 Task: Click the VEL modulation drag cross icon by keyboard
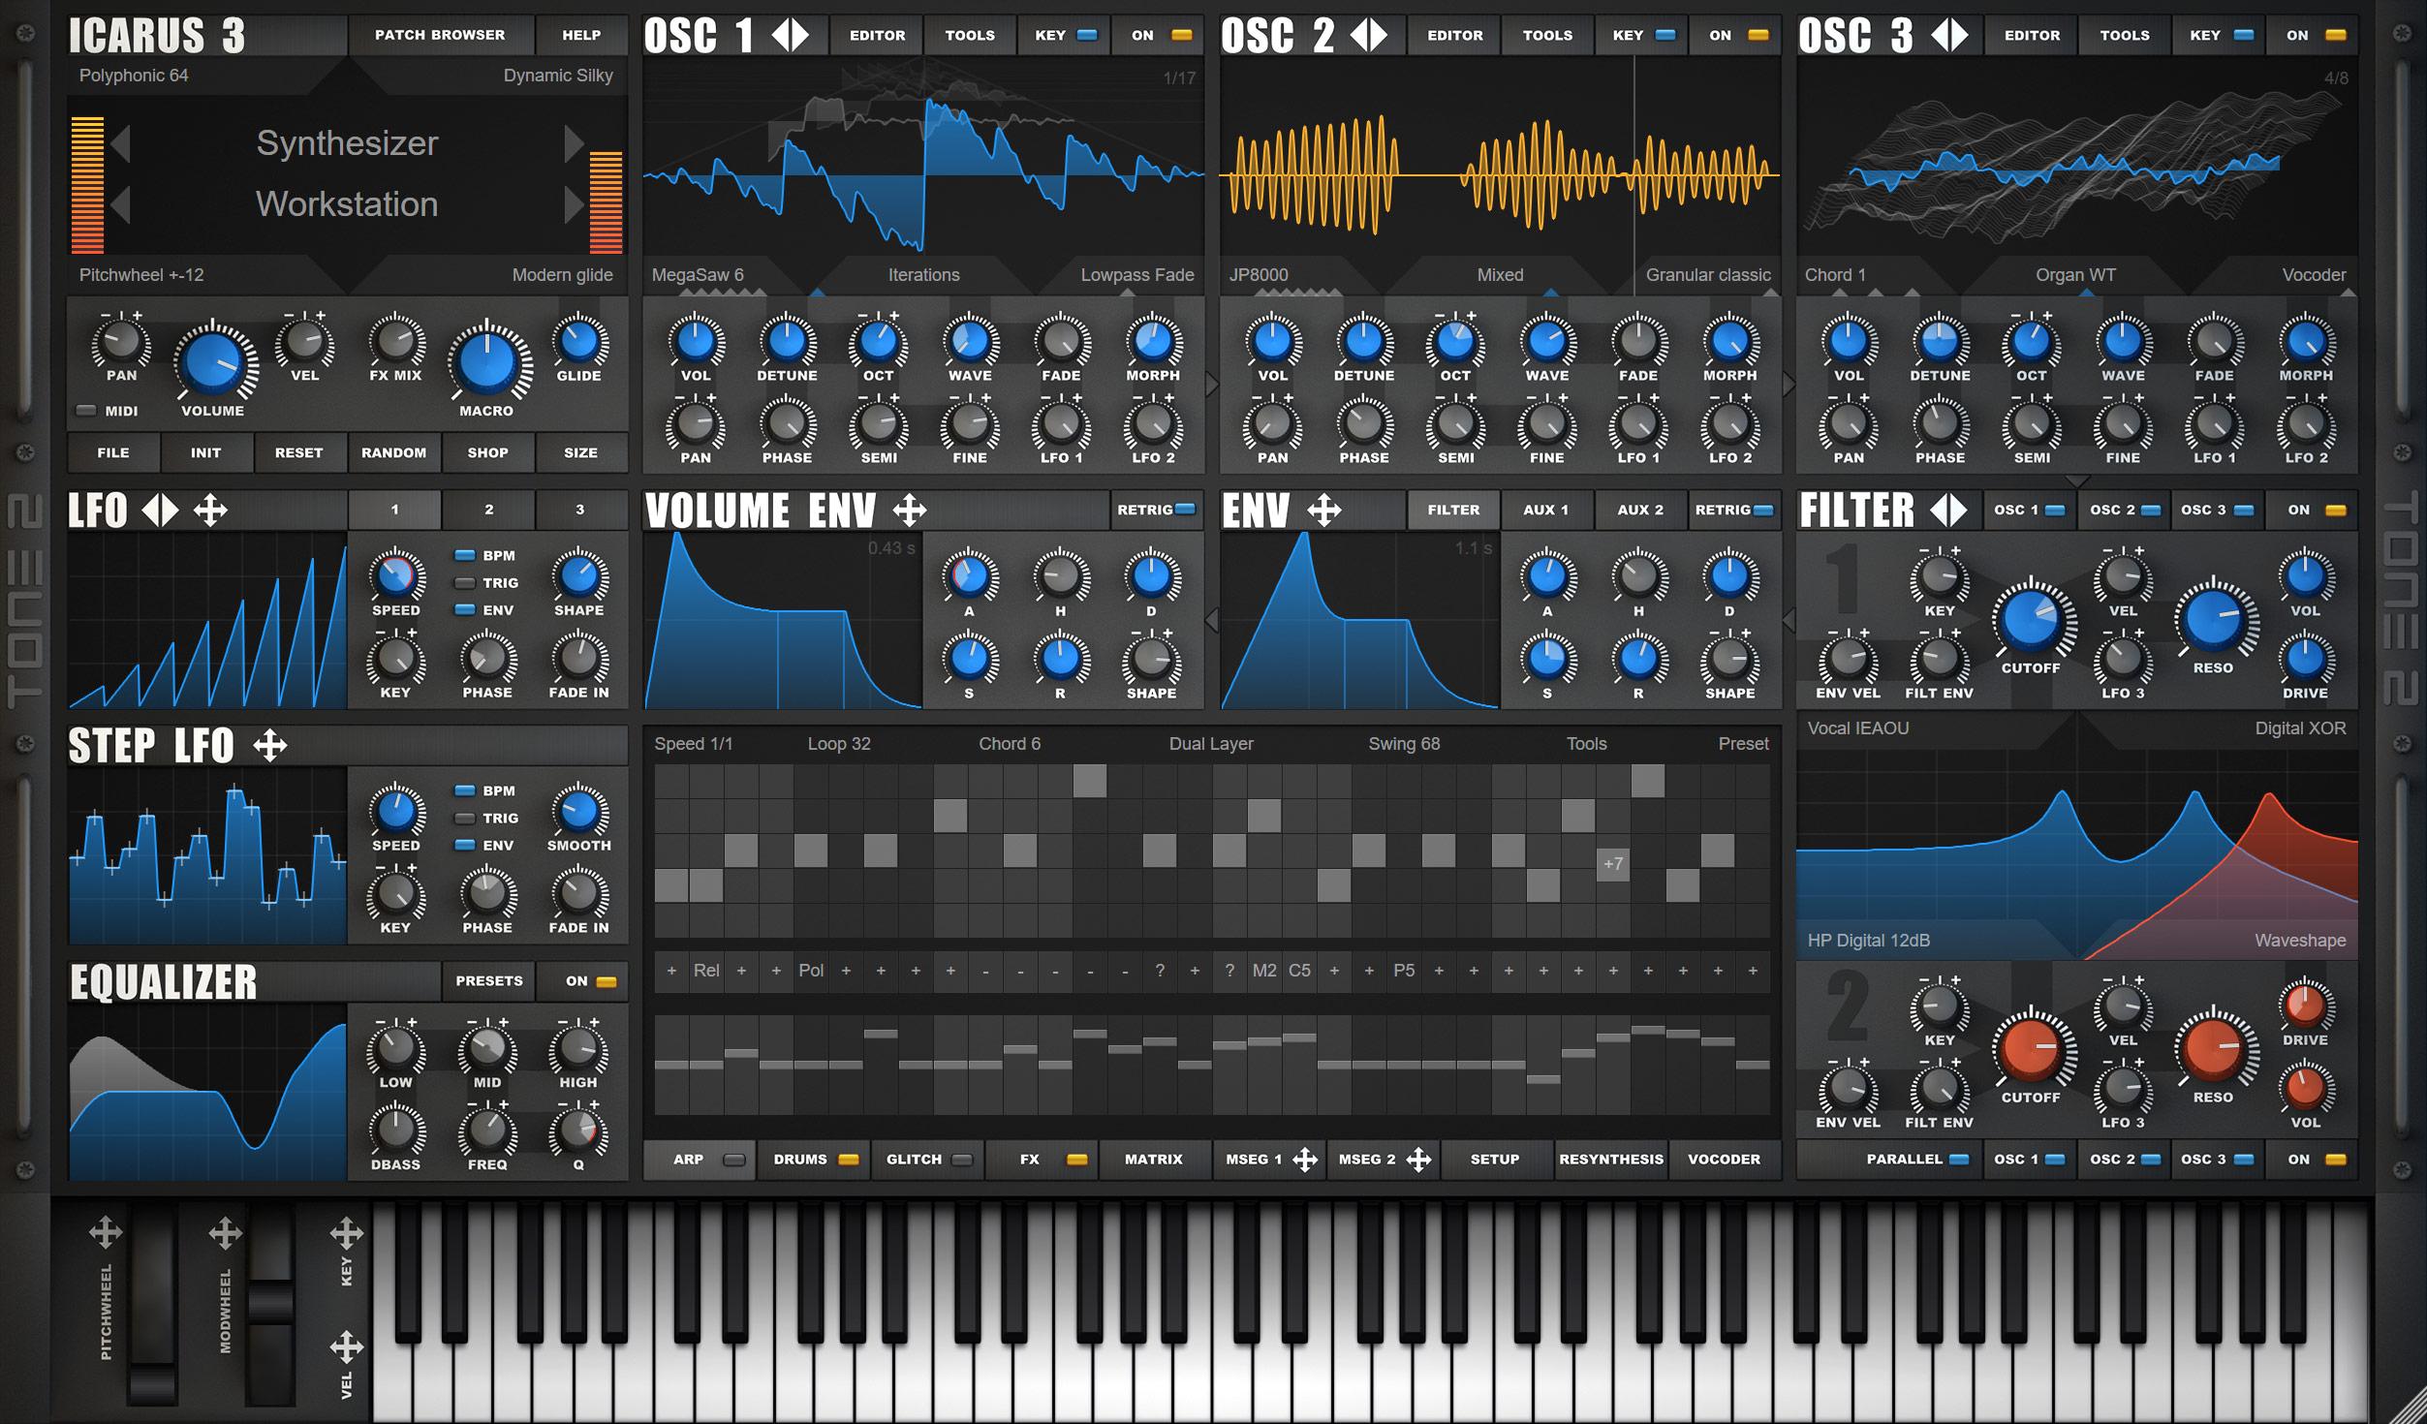coord(346,1347)
